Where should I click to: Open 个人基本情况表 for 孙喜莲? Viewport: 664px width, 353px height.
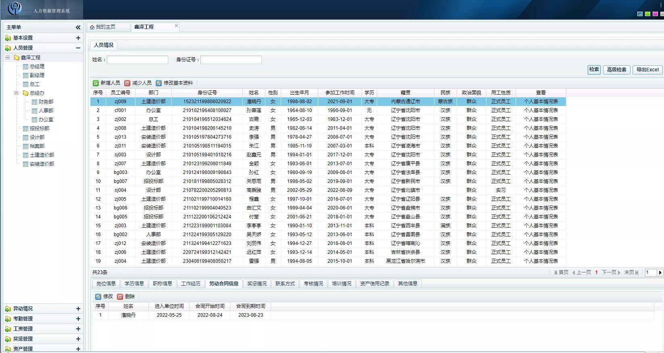(x=541, y=110)
